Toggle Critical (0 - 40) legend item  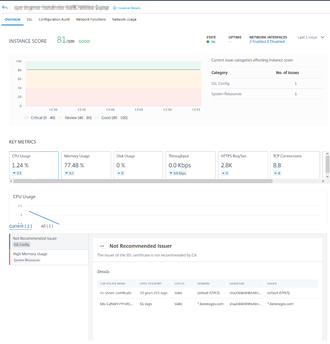(40, 118)
